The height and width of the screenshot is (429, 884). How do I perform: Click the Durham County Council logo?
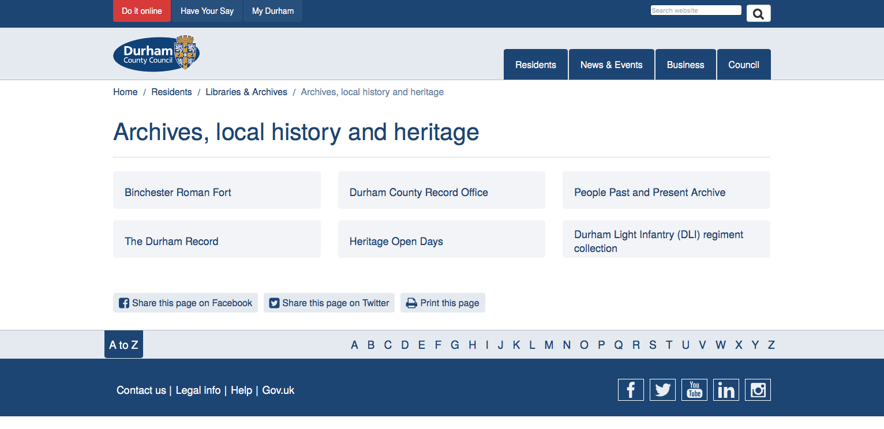156,53
